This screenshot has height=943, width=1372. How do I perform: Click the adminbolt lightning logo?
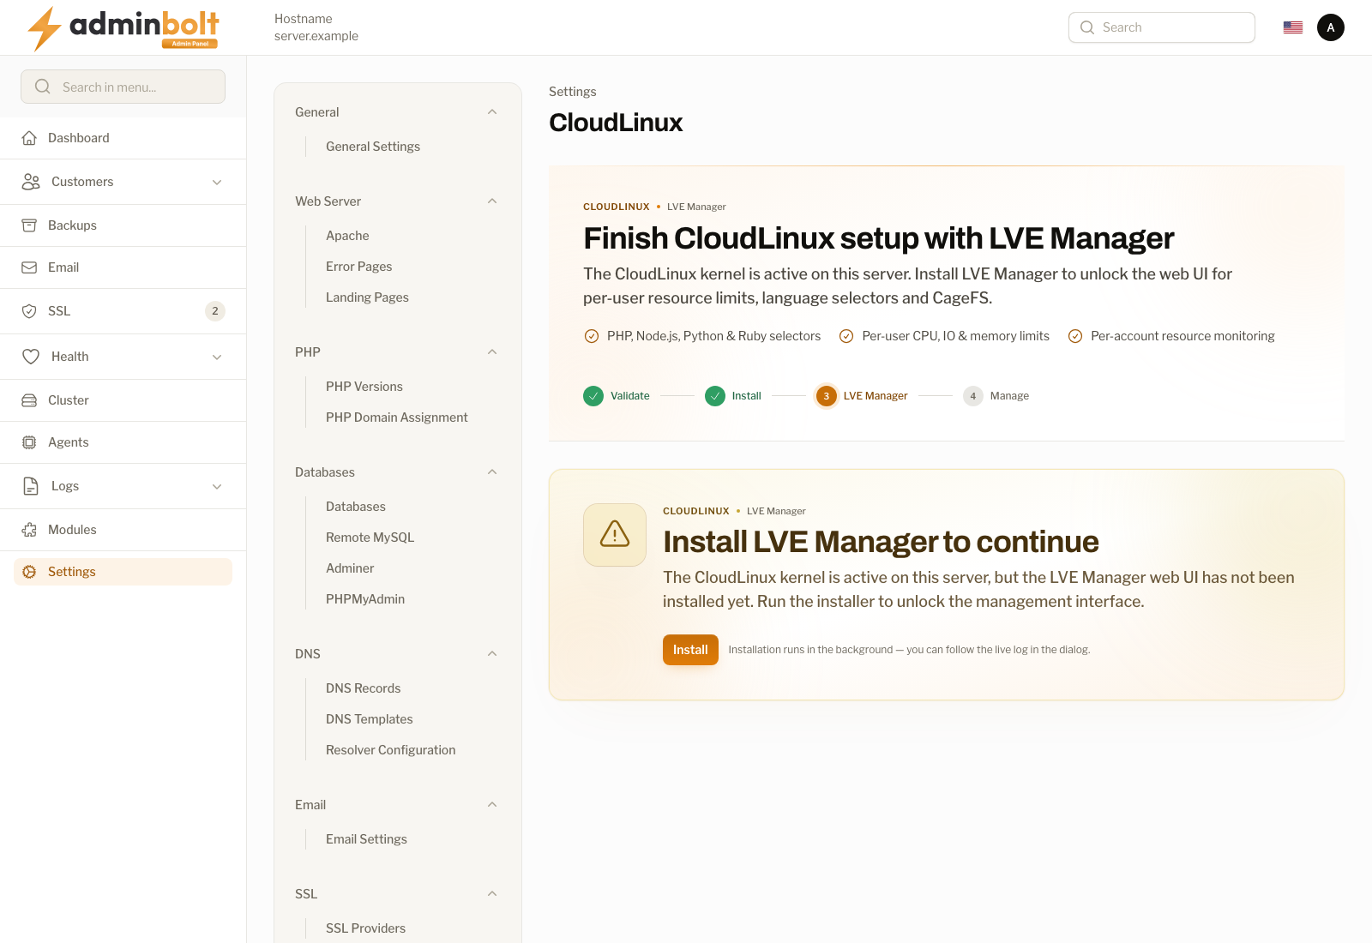point(123,28)
